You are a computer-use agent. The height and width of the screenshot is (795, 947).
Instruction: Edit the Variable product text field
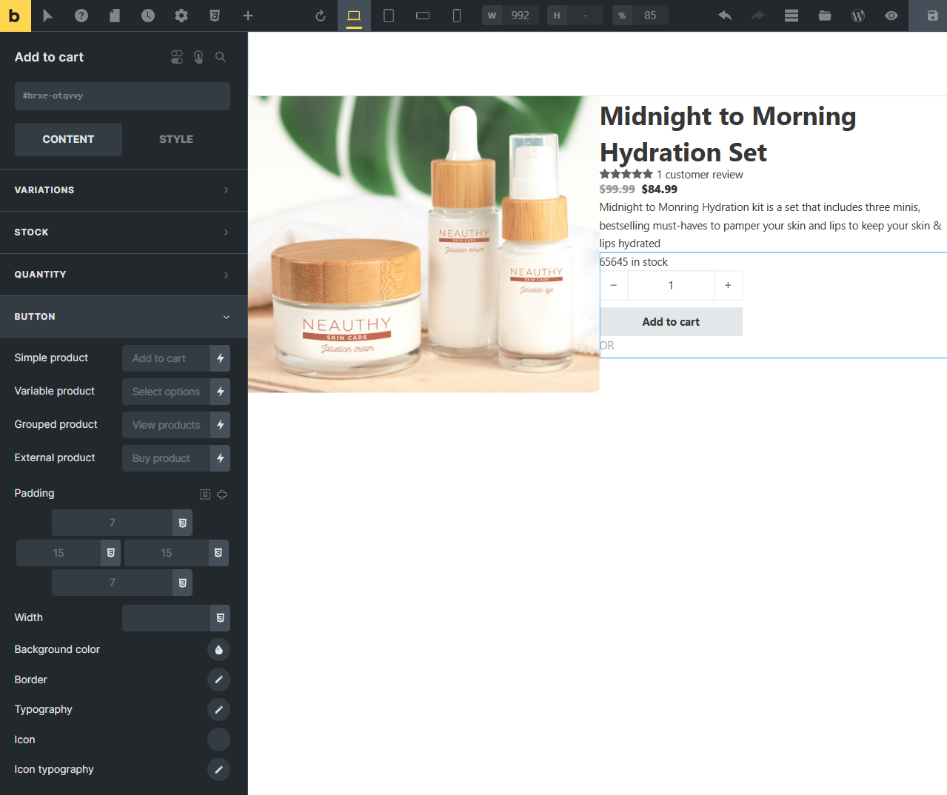click(x=166, y=392)
